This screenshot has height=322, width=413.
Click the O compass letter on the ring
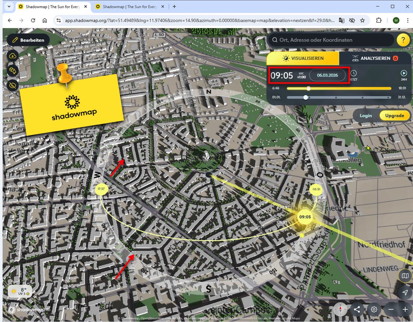[x=320, y=175]
